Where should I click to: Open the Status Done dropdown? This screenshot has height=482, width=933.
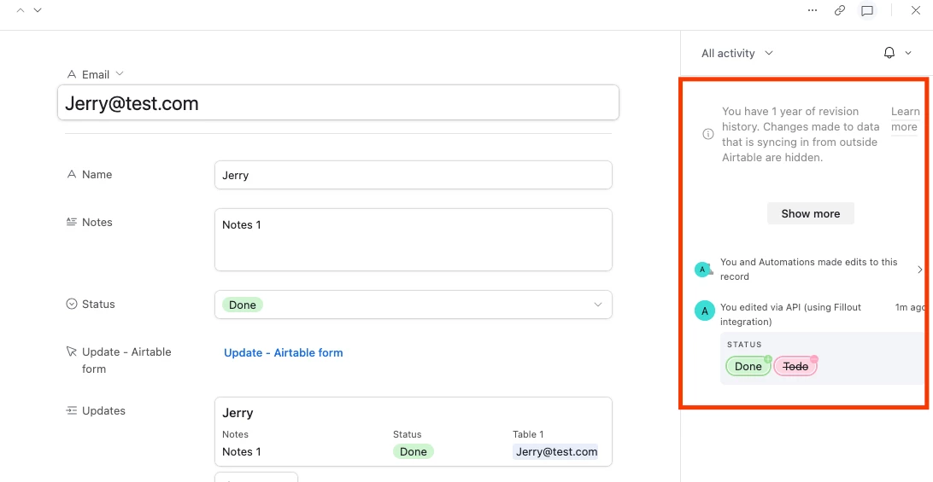413,305
